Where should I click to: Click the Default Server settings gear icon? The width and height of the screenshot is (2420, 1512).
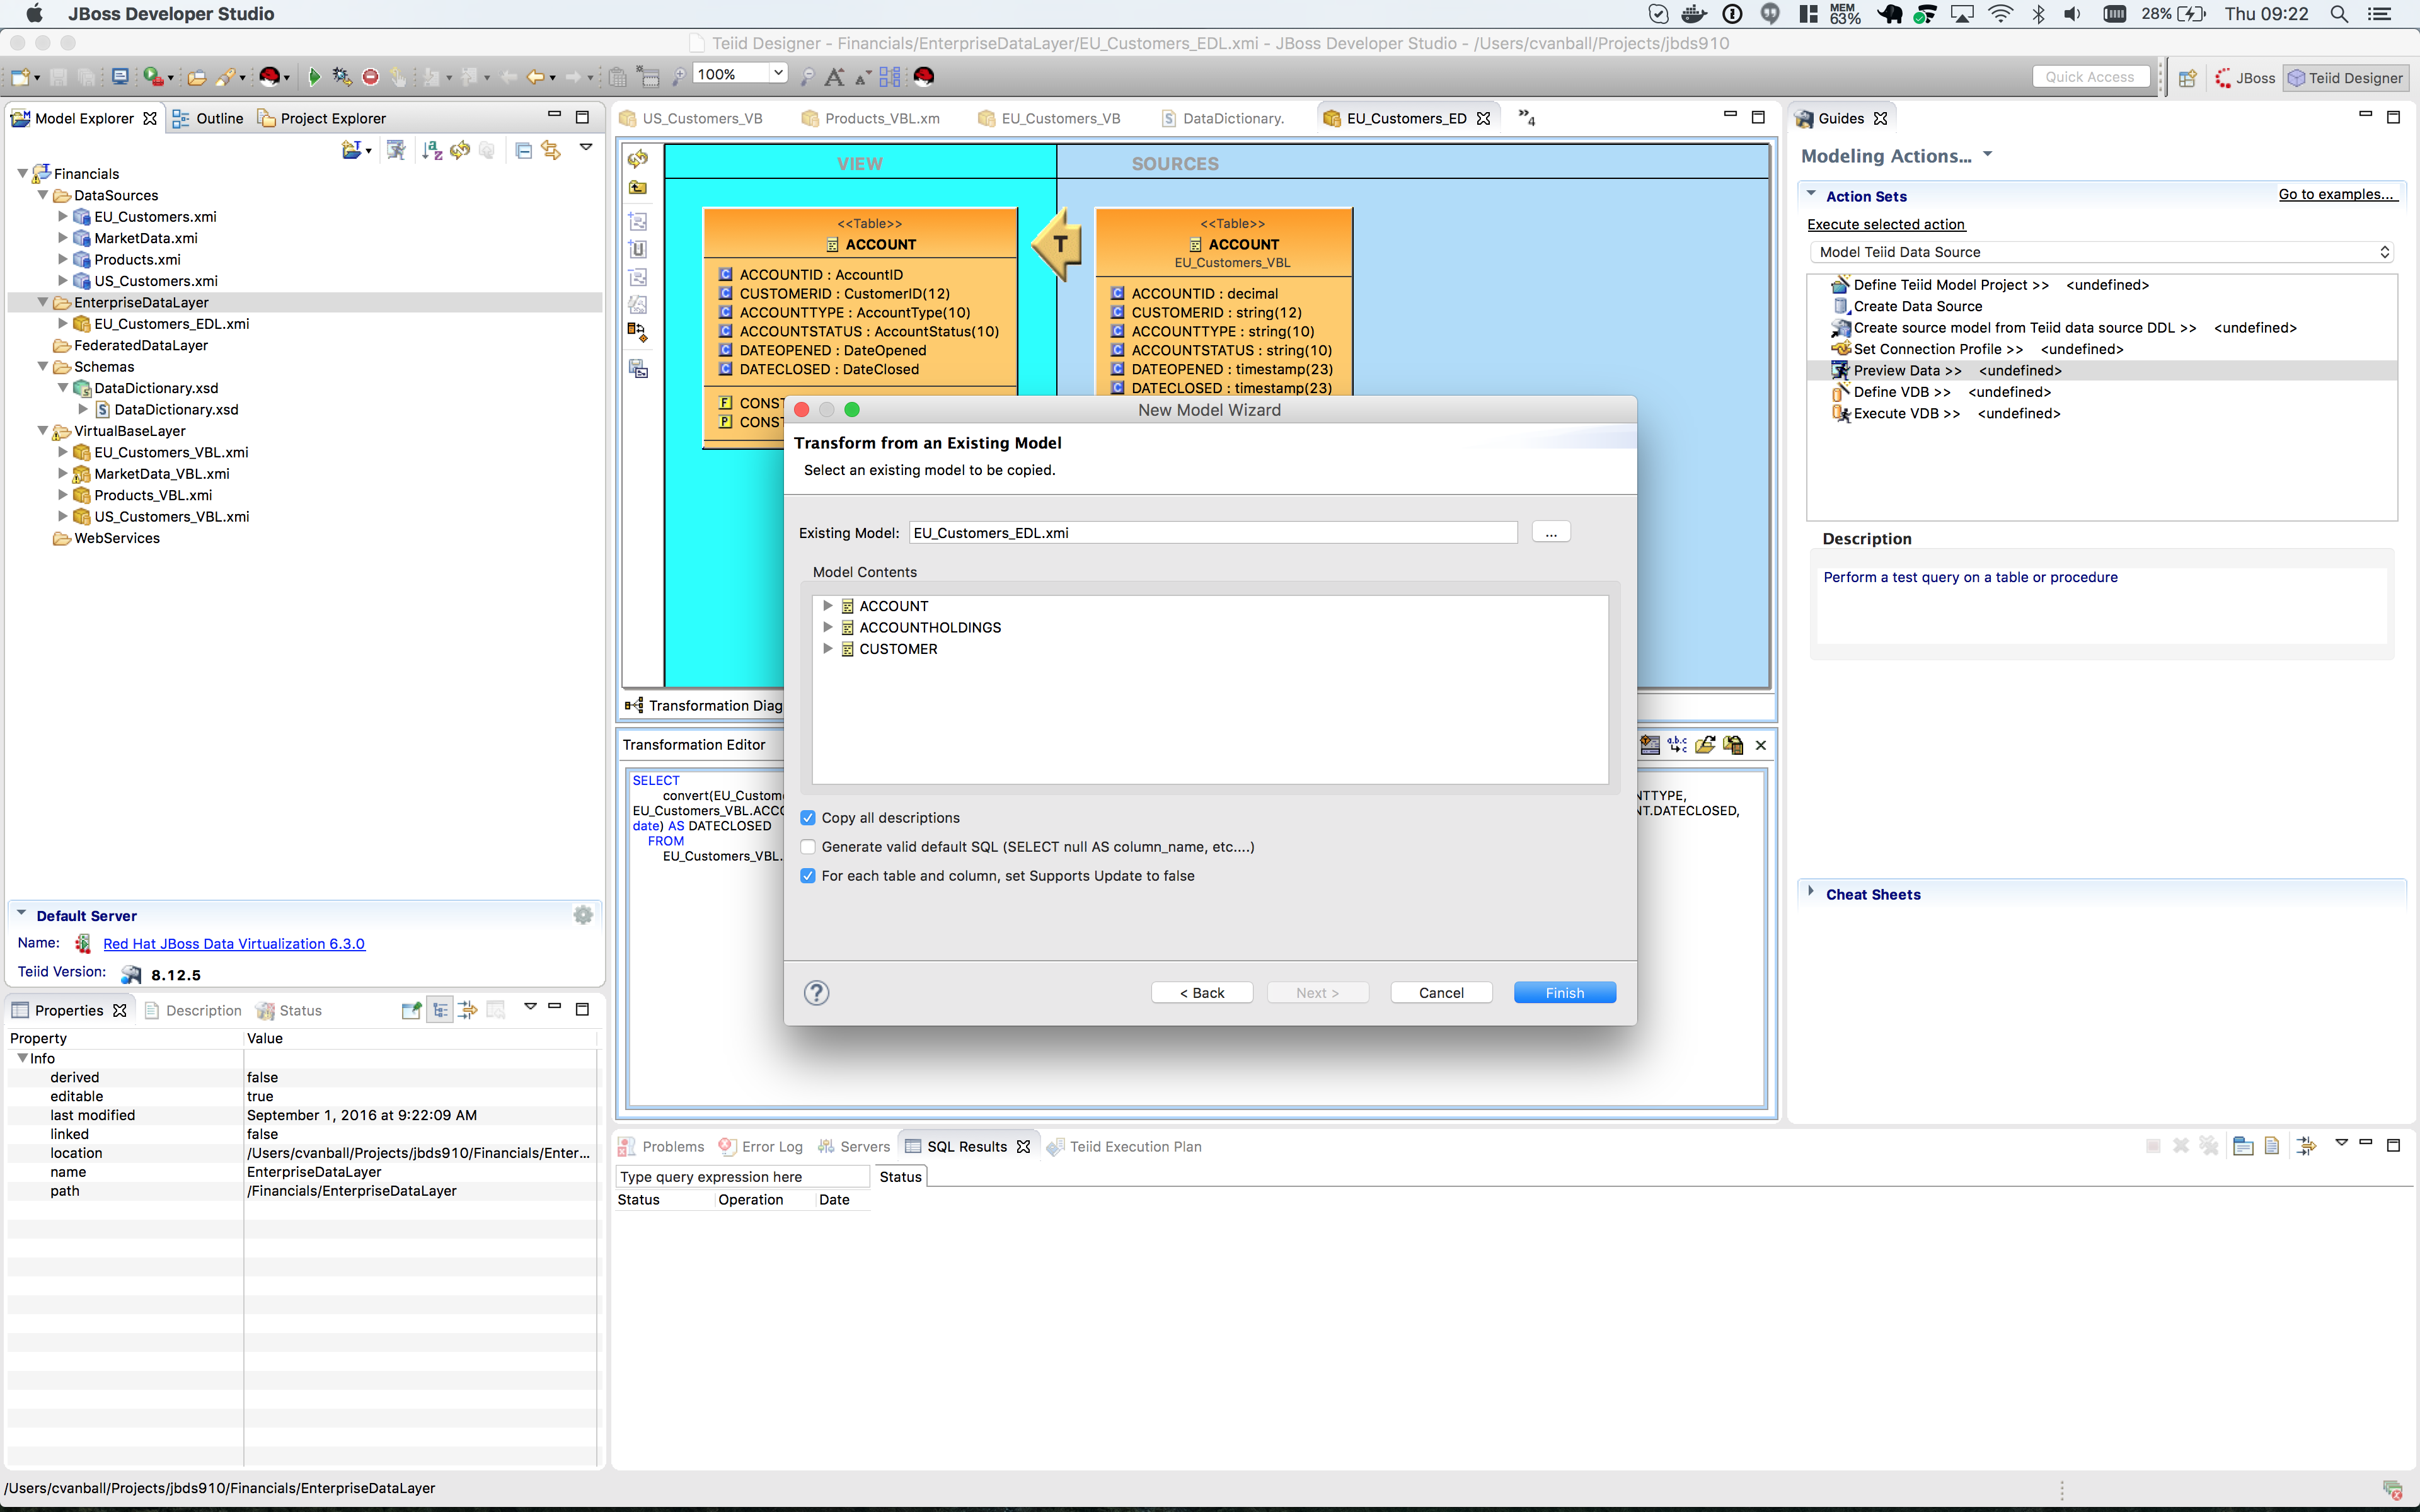[x=583, y=915]
